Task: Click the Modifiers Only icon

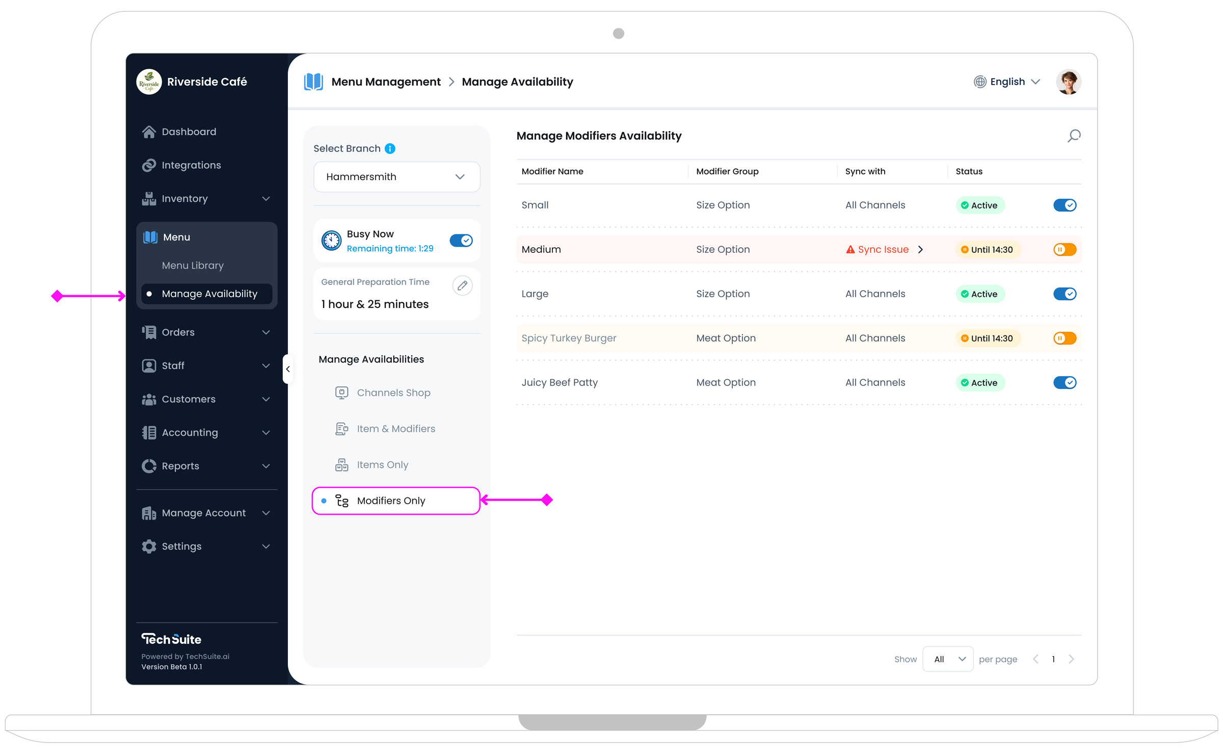Action: (342, 501)
